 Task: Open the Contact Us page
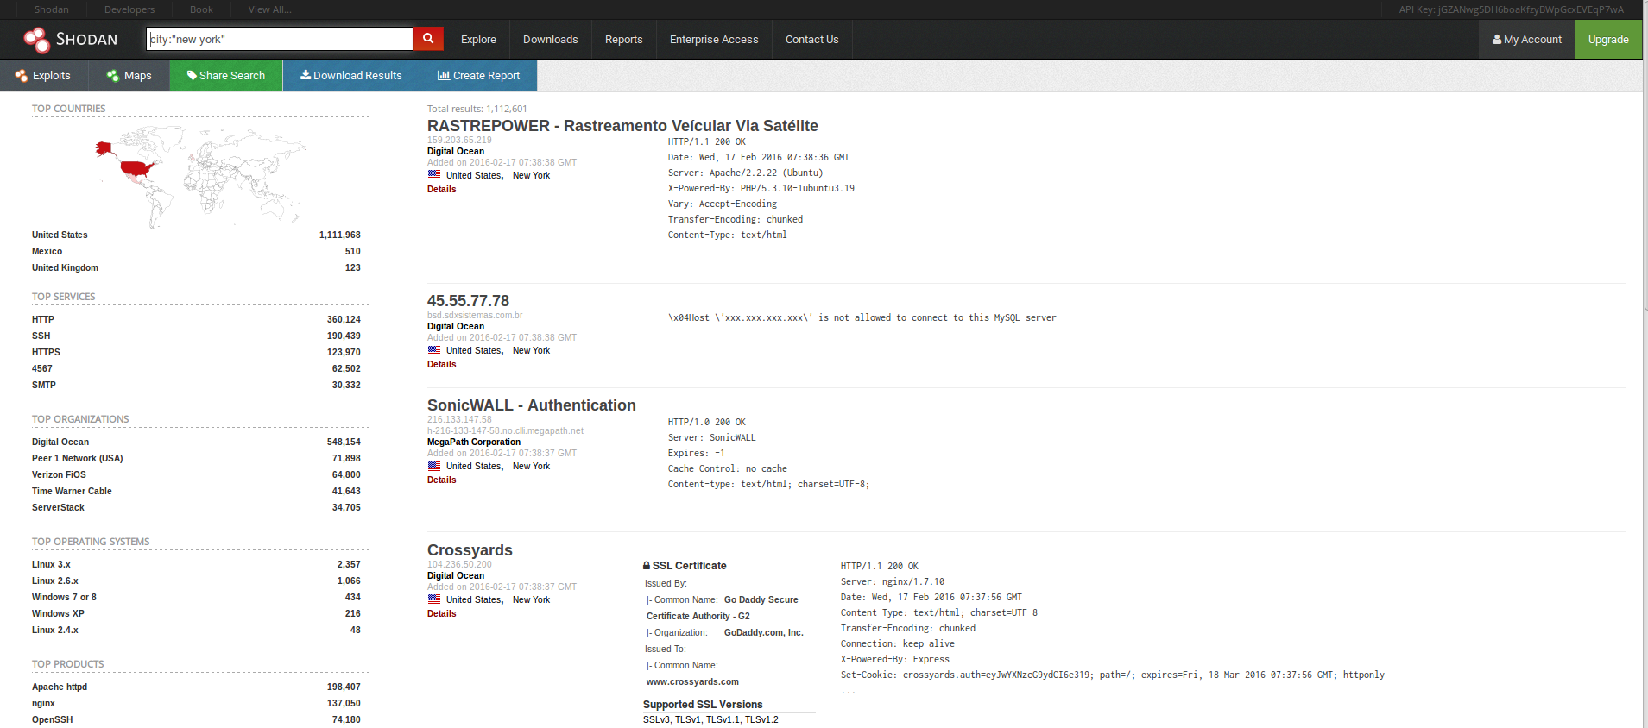(x=811, y=40)
